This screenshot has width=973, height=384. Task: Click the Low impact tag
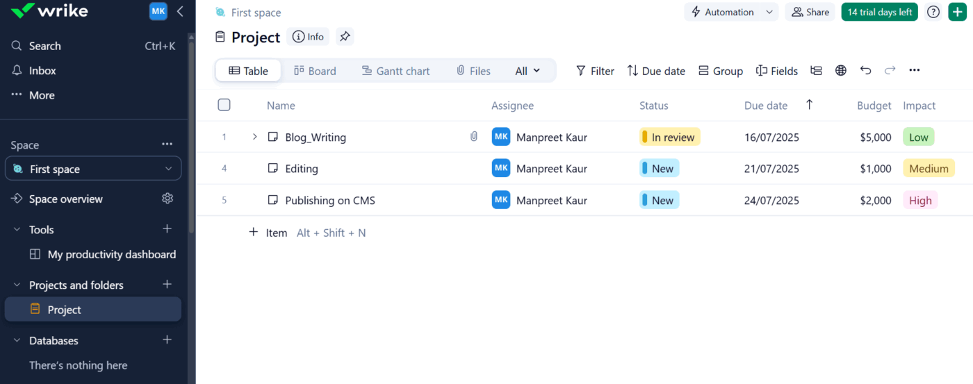(x=918, y=137)
